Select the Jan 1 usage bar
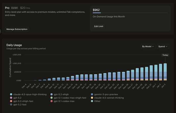176x113 pixels. pyautogui.click(x=156, y=73)
